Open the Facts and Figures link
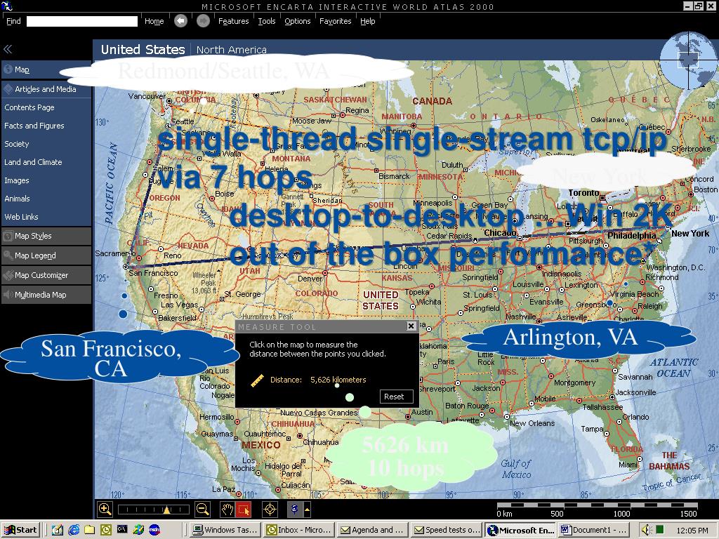The width and height of the screenshot is (719, 539). [x=34, y=126]
